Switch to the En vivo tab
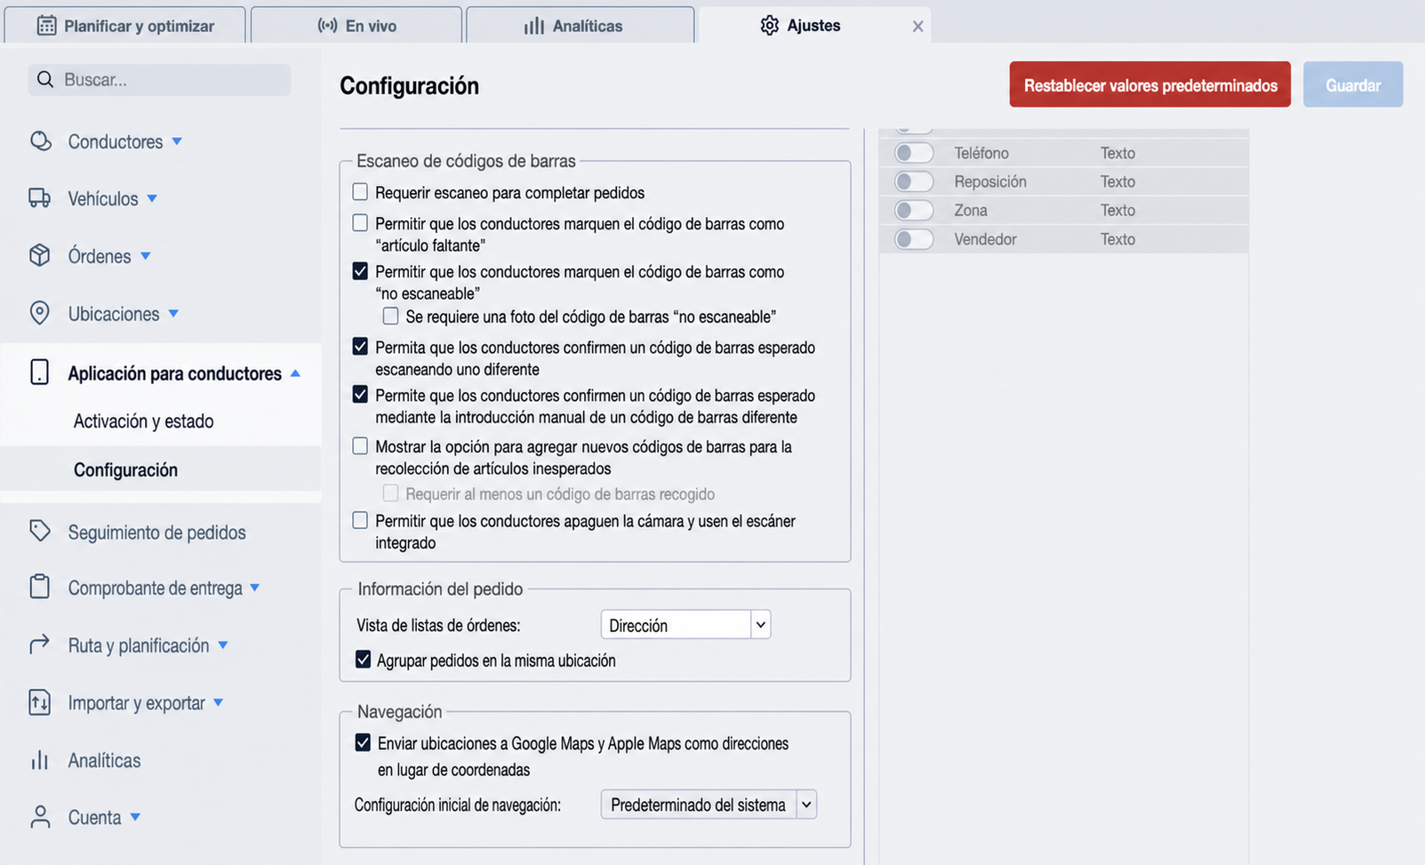Viewport: 1425px width, 865px height. pos(356,26)
